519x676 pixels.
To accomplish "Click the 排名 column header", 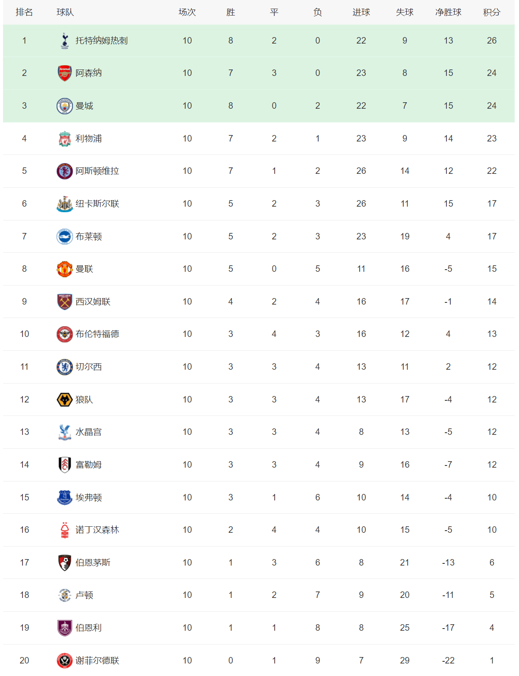I will [24, 12].
